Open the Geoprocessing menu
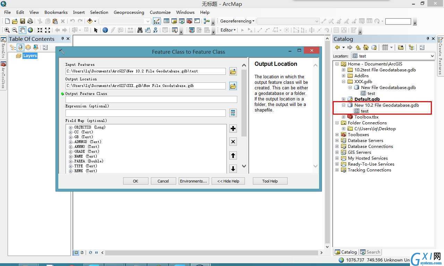Image resolution: width=444 pixels, height=266 pixels. 129,12
